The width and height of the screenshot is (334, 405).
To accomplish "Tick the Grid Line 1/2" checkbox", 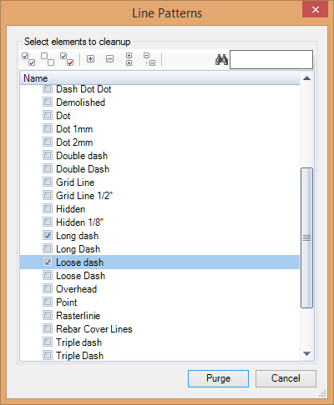I will 48,195.
